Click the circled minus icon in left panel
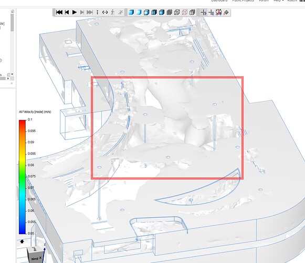The width and height of the screenshot is (305, 263). click(9, 75)
